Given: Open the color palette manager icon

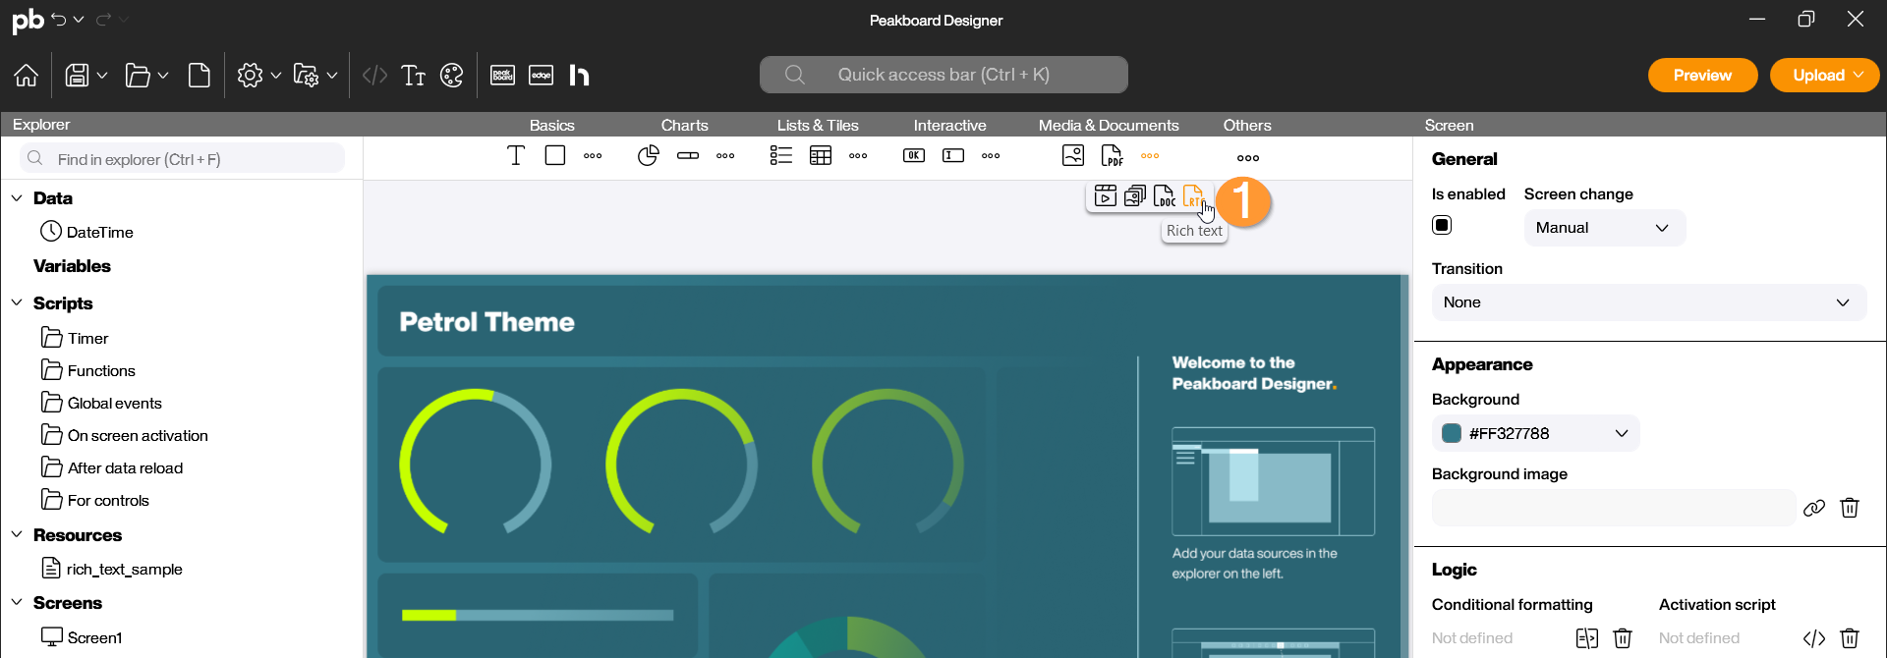Looking at the screenshot, I should (452, 76).
